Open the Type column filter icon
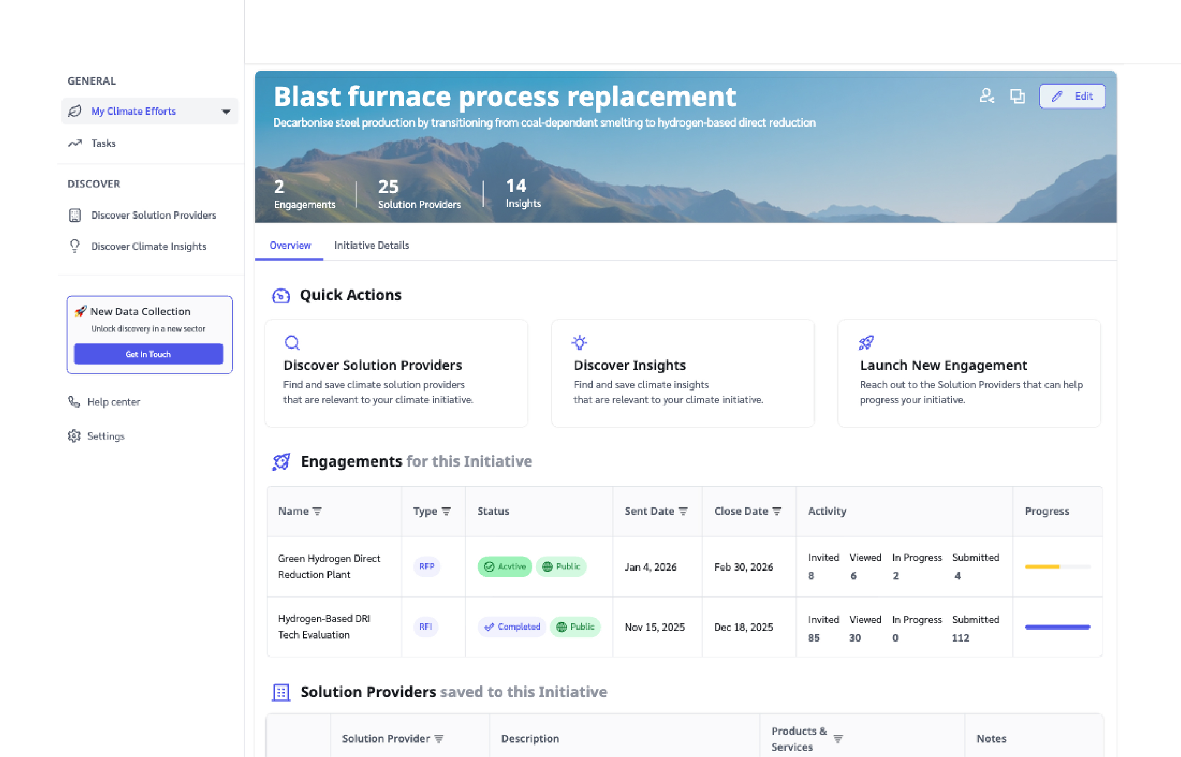The image size is (1181, 757). pyautogui.click(x=446, y=511)
